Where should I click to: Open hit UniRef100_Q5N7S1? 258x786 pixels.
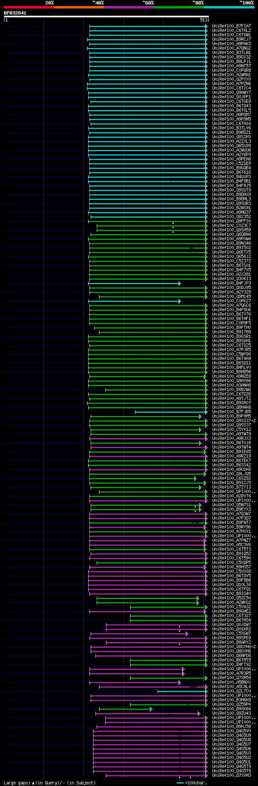231,505
